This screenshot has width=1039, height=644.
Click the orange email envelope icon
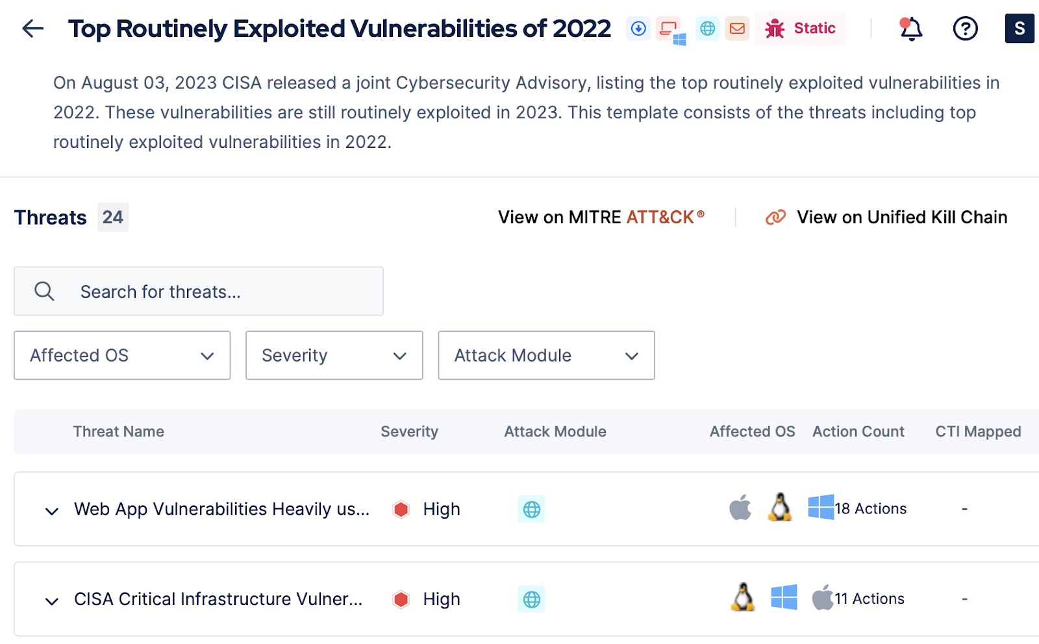(737, 29)
